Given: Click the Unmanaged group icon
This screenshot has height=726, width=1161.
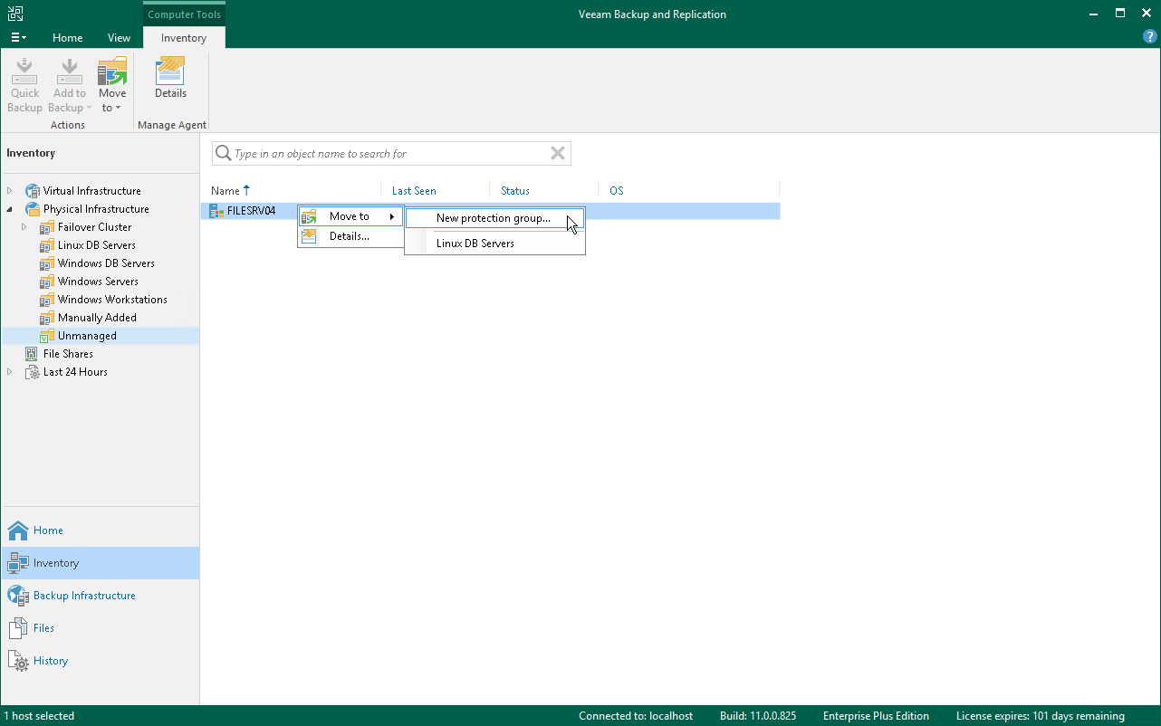Looking at the screenshot, I should point(47,336).
